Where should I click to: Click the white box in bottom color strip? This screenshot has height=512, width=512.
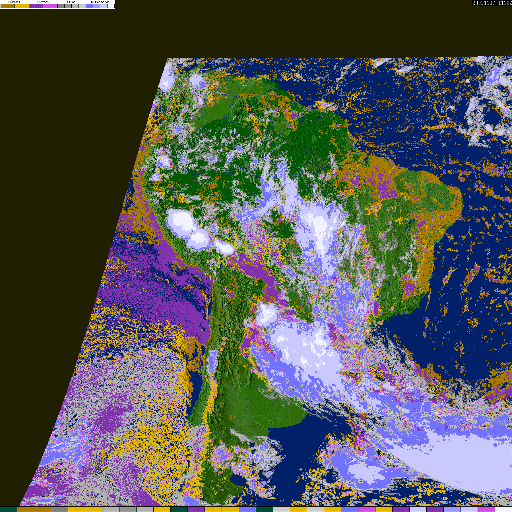tap(503, 509)
